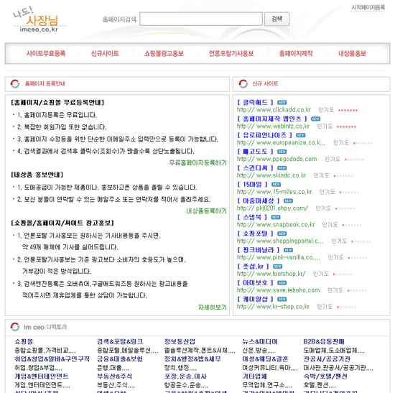395x393 pixels.
Task: Click the homepage search input field
Action: [x=201, y=19]
